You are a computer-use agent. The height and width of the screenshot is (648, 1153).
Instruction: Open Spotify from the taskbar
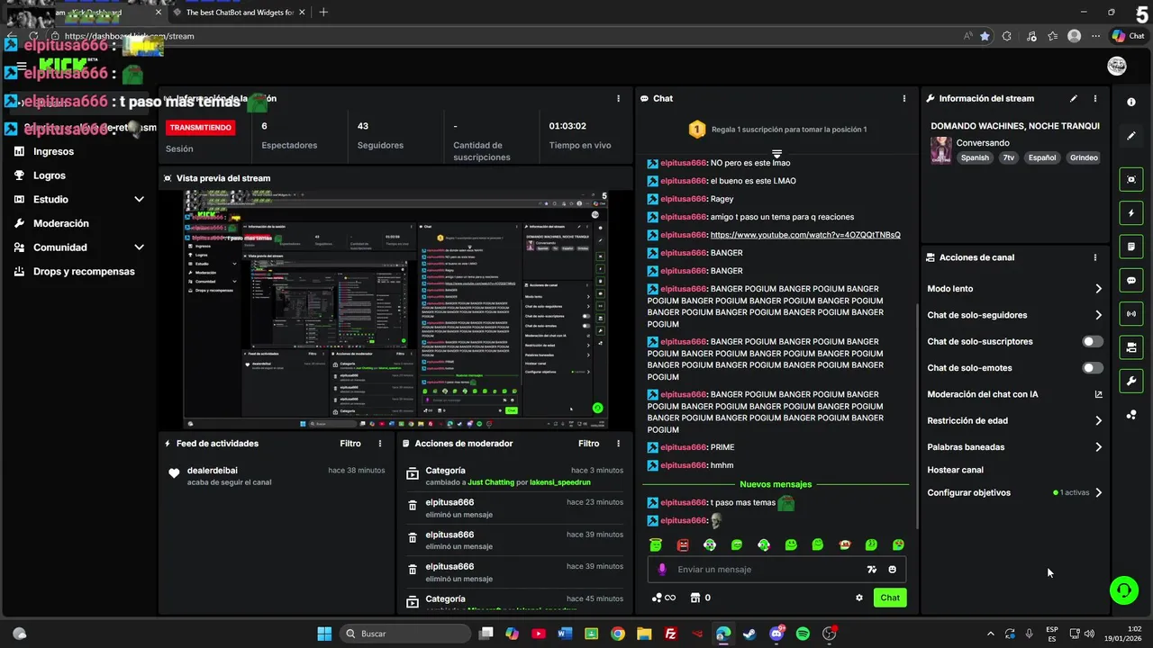pyautogui.click(x=803, y=634)
